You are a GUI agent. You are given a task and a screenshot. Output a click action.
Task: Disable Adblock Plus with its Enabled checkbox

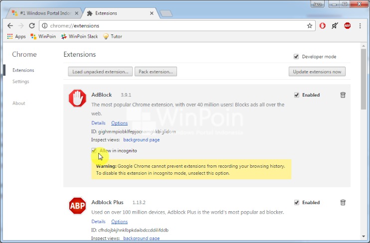click(297, 202)
